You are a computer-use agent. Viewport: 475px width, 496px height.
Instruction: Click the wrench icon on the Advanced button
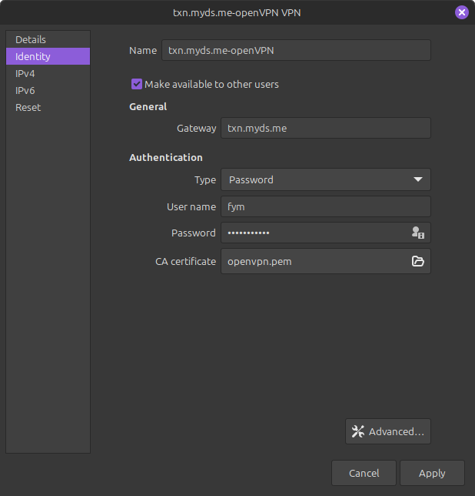[x=357, y=431]
